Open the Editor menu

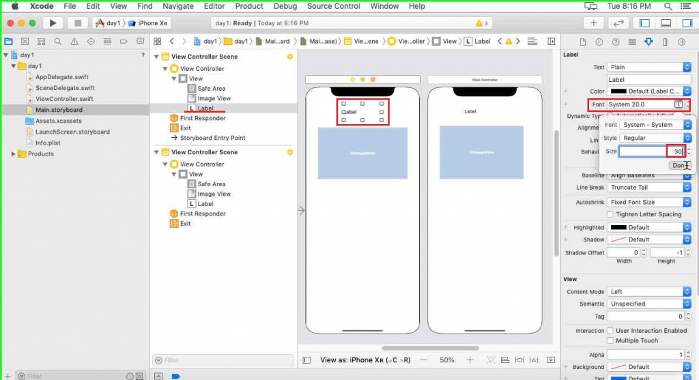click(214, 6)
